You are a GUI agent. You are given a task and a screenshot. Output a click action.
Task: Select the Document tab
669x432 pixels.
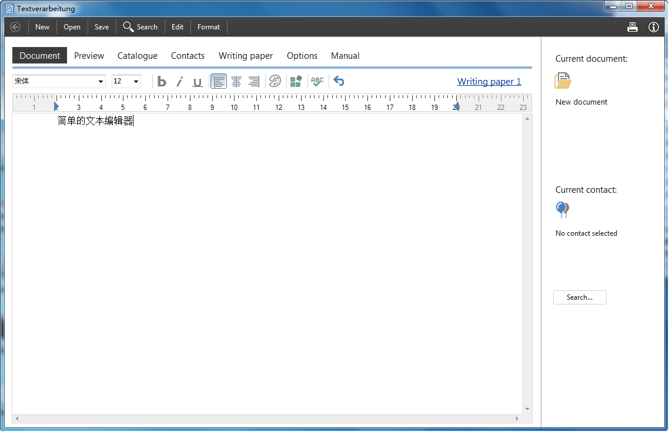point(39,55)
